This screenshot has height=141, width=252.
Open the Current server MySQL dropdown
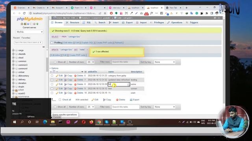30,32
